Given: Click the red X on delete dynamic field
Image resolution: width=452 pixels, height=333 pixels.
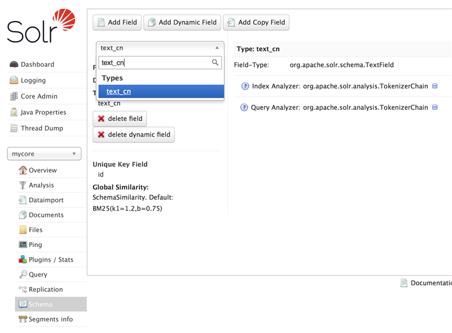Looking at the screenshot, I should point(101,135).
